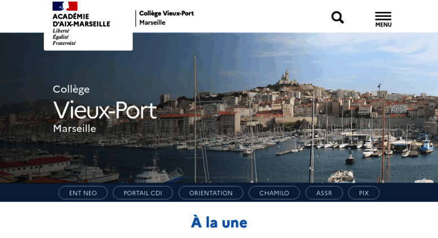Screen dimensions: 438x238
Task: Open the ENT NEO quick link
Action: click(83, 193)
